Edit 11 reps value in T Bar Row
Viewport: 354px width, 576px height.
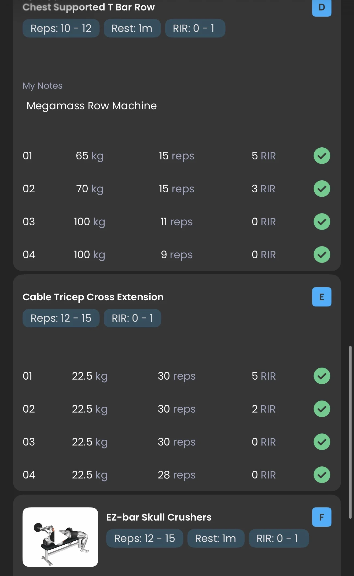pos(176,222)
